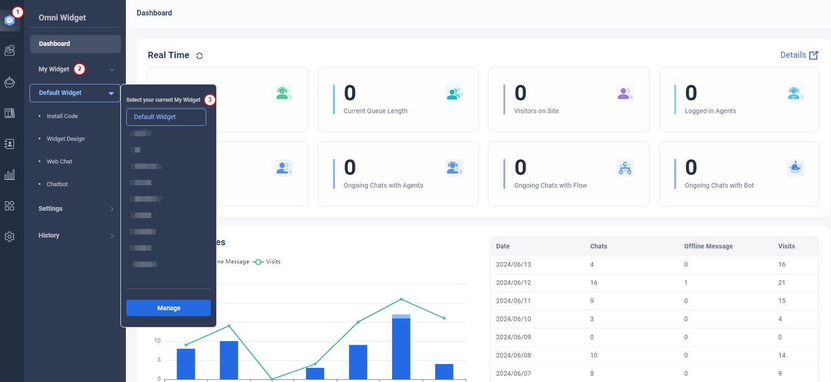
Task: Open the Widget Design menu item
Action: [66, 139]
